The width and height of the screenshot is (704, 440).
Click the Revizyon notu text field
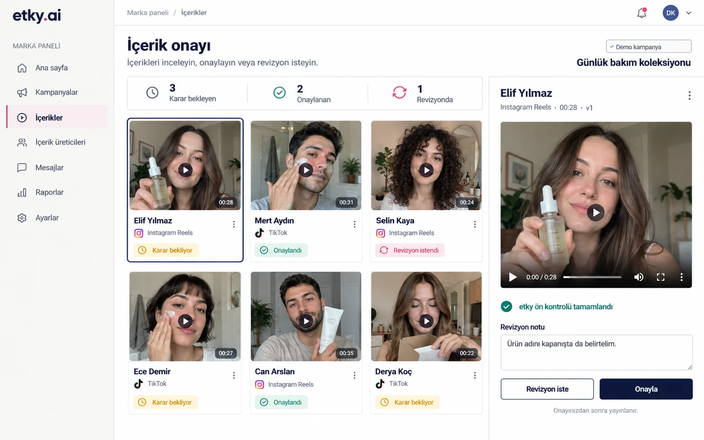tap(597, 353)
